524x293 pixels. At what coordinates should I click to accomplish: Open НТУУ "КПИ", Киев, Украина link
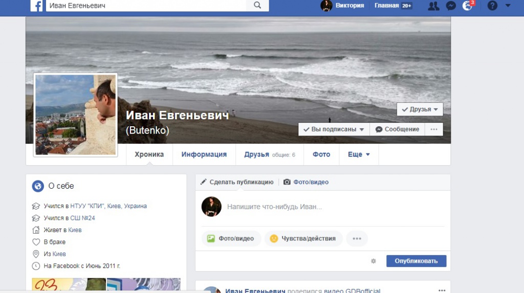tap(108, 206)
